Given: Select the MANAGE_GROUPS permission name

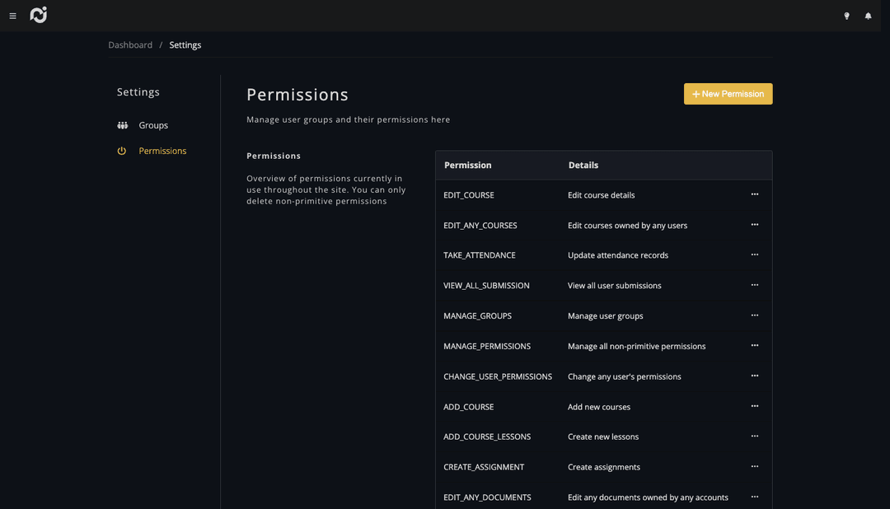Looking at the screenshot, I should [477, 316].
